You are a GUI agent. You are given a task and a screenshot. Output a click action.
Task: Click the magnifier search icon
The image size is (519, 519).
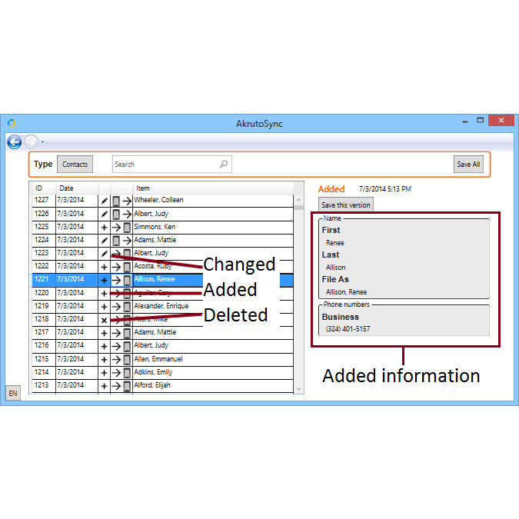pyautogui.click(x=224, y=165)
